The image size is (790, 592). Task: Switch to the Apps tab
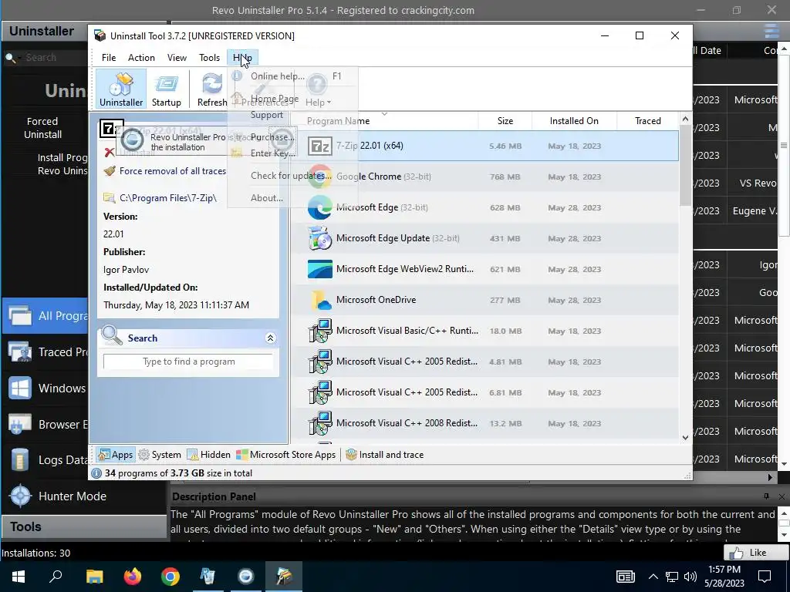[116, 455]
